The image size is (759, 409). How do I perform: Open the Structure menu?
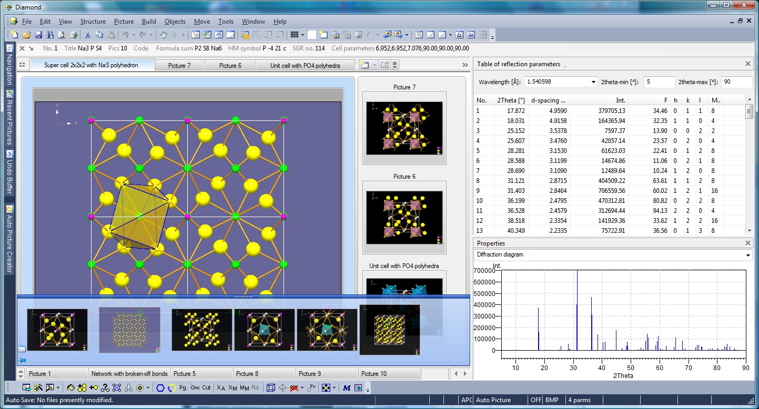point(93,22)
